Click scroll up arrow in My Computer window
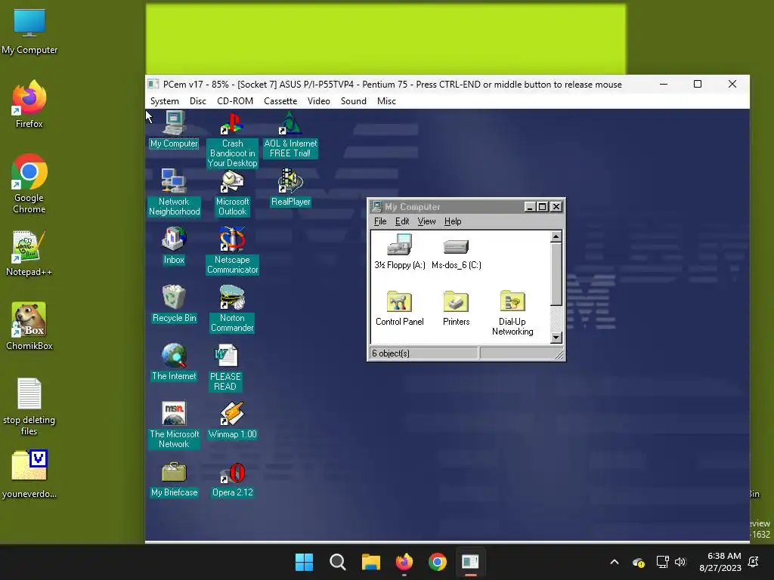The height and width of the screenshot is (580, 774). click(x=556, y=236)
